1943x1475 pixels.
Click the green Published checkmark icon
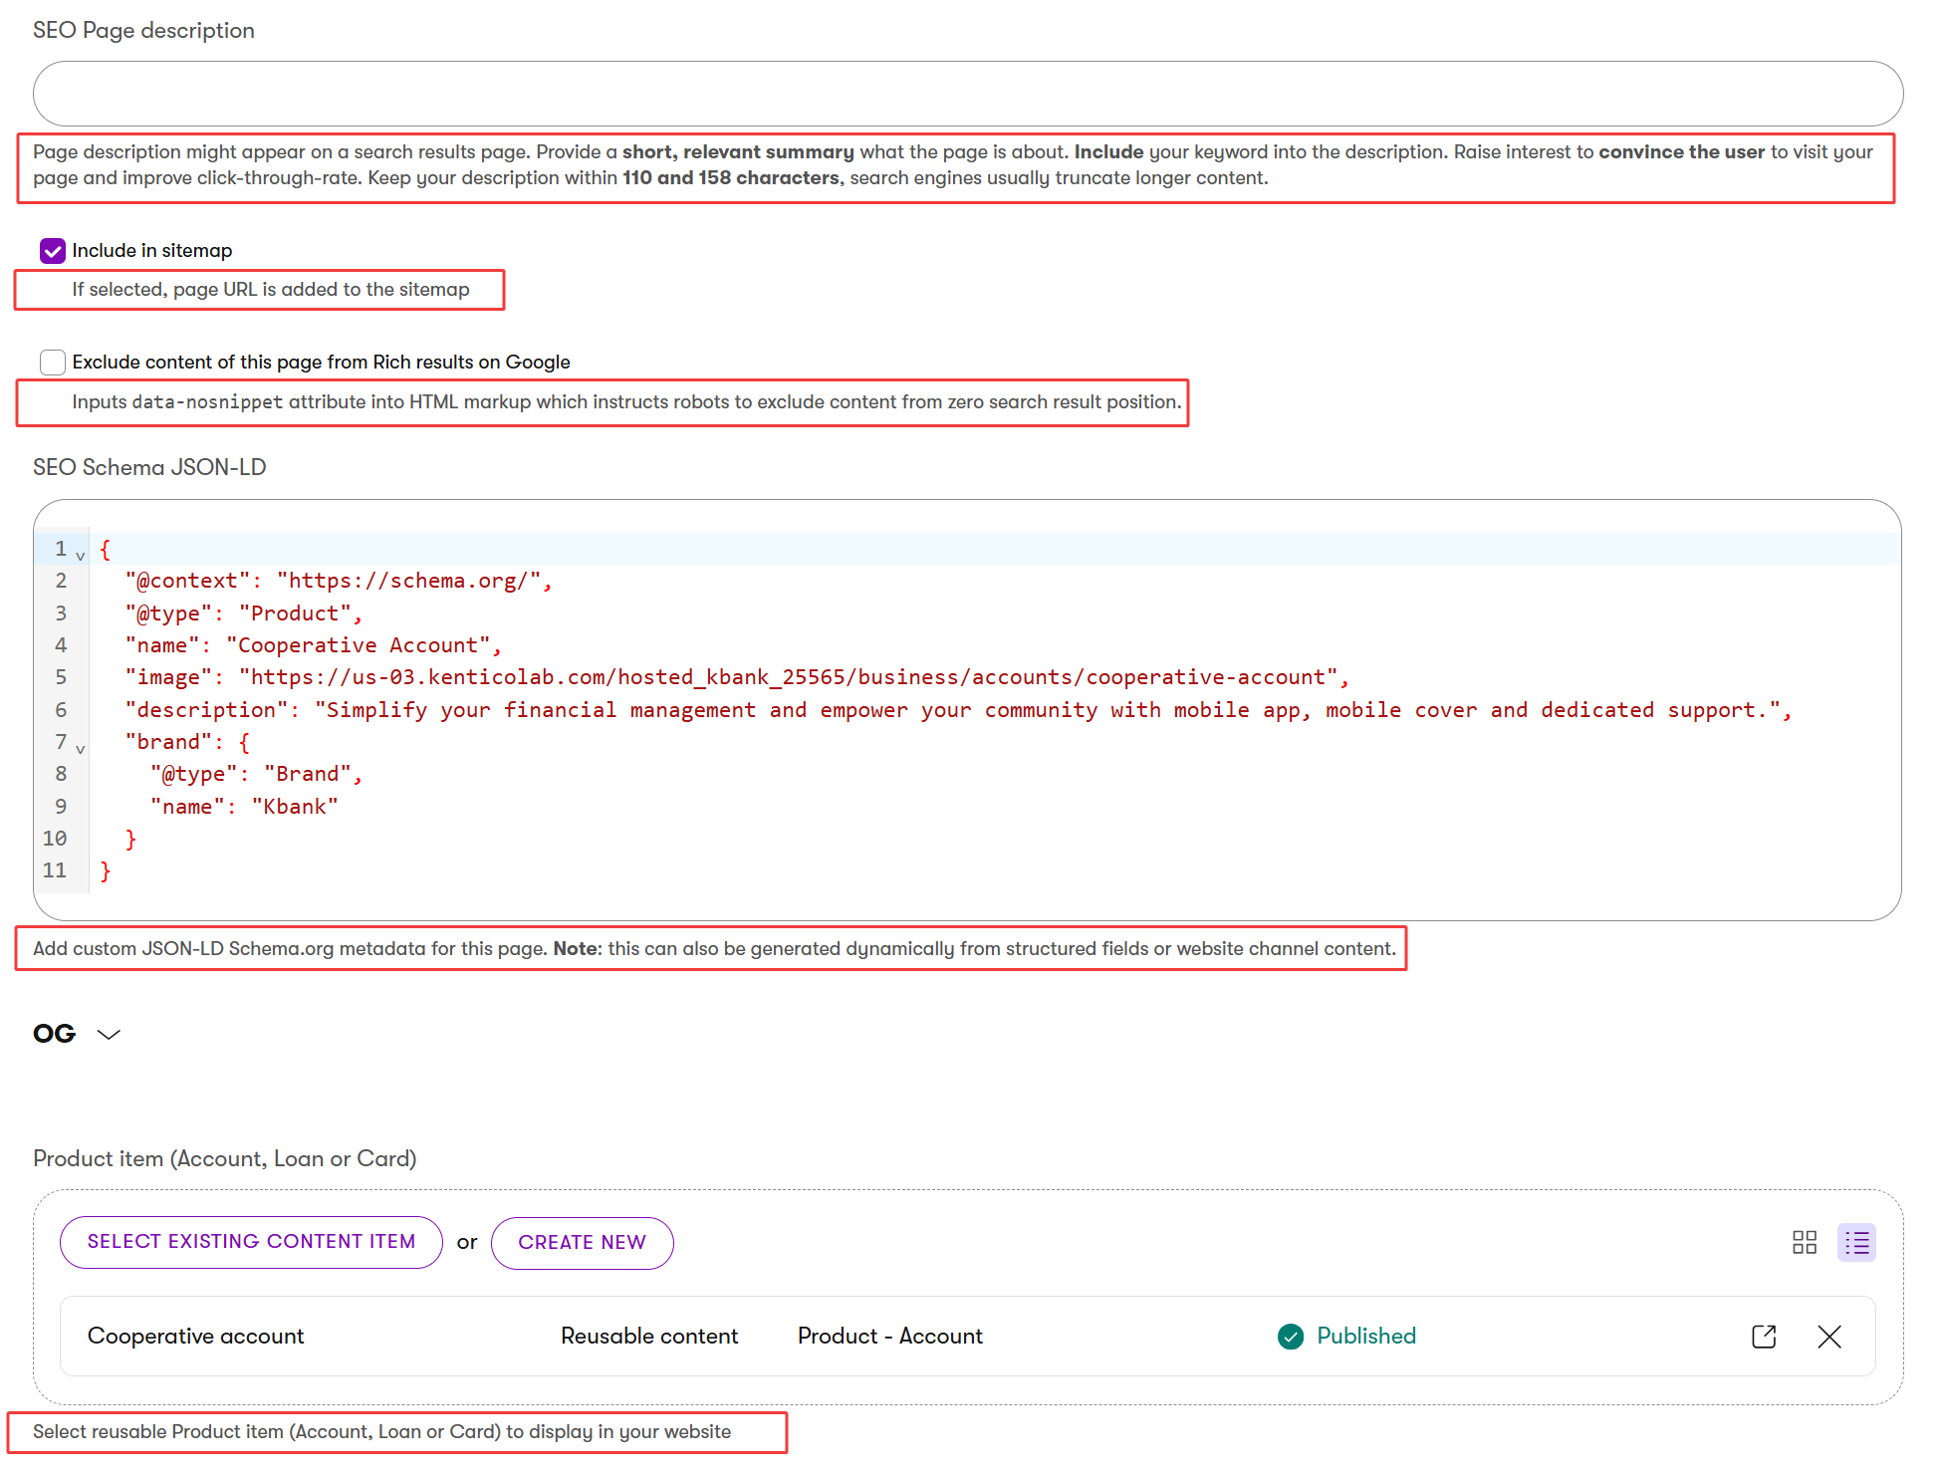[1291, 1336]
